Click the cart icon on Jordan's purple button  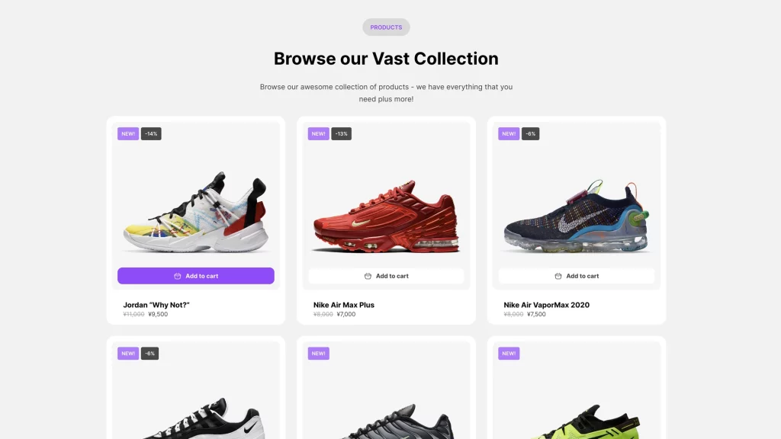tap(177, 276)
